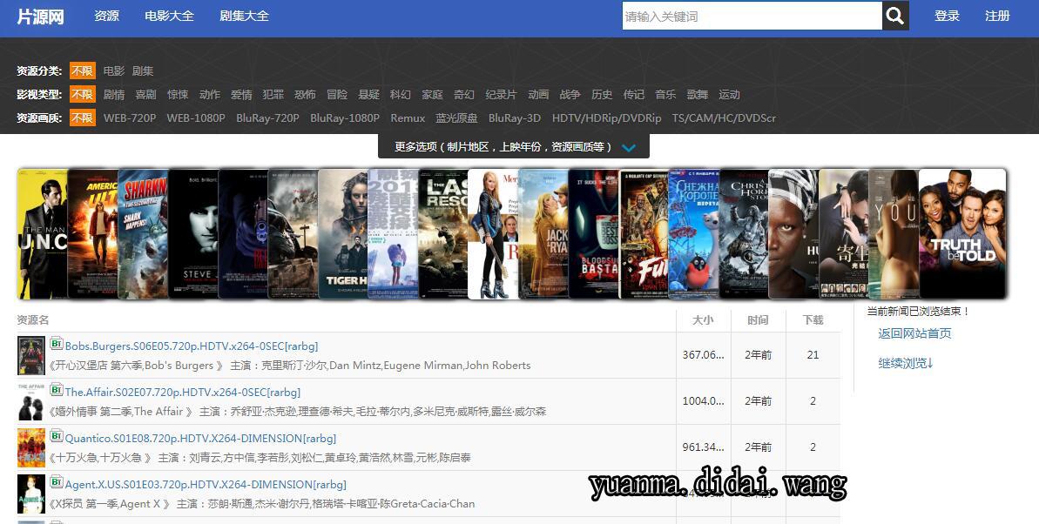Click the blue chevron on 更多选项
Image resolution: width=1039 pixels, height=524 pixels.
[x=629, y=148]
